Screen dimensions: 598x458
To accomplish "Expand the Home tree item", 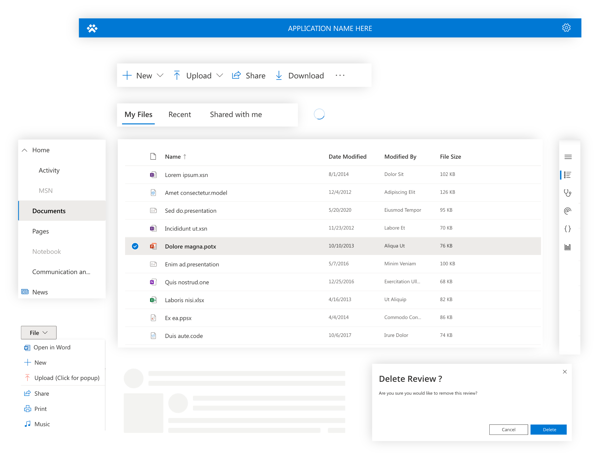I will 25,150.
